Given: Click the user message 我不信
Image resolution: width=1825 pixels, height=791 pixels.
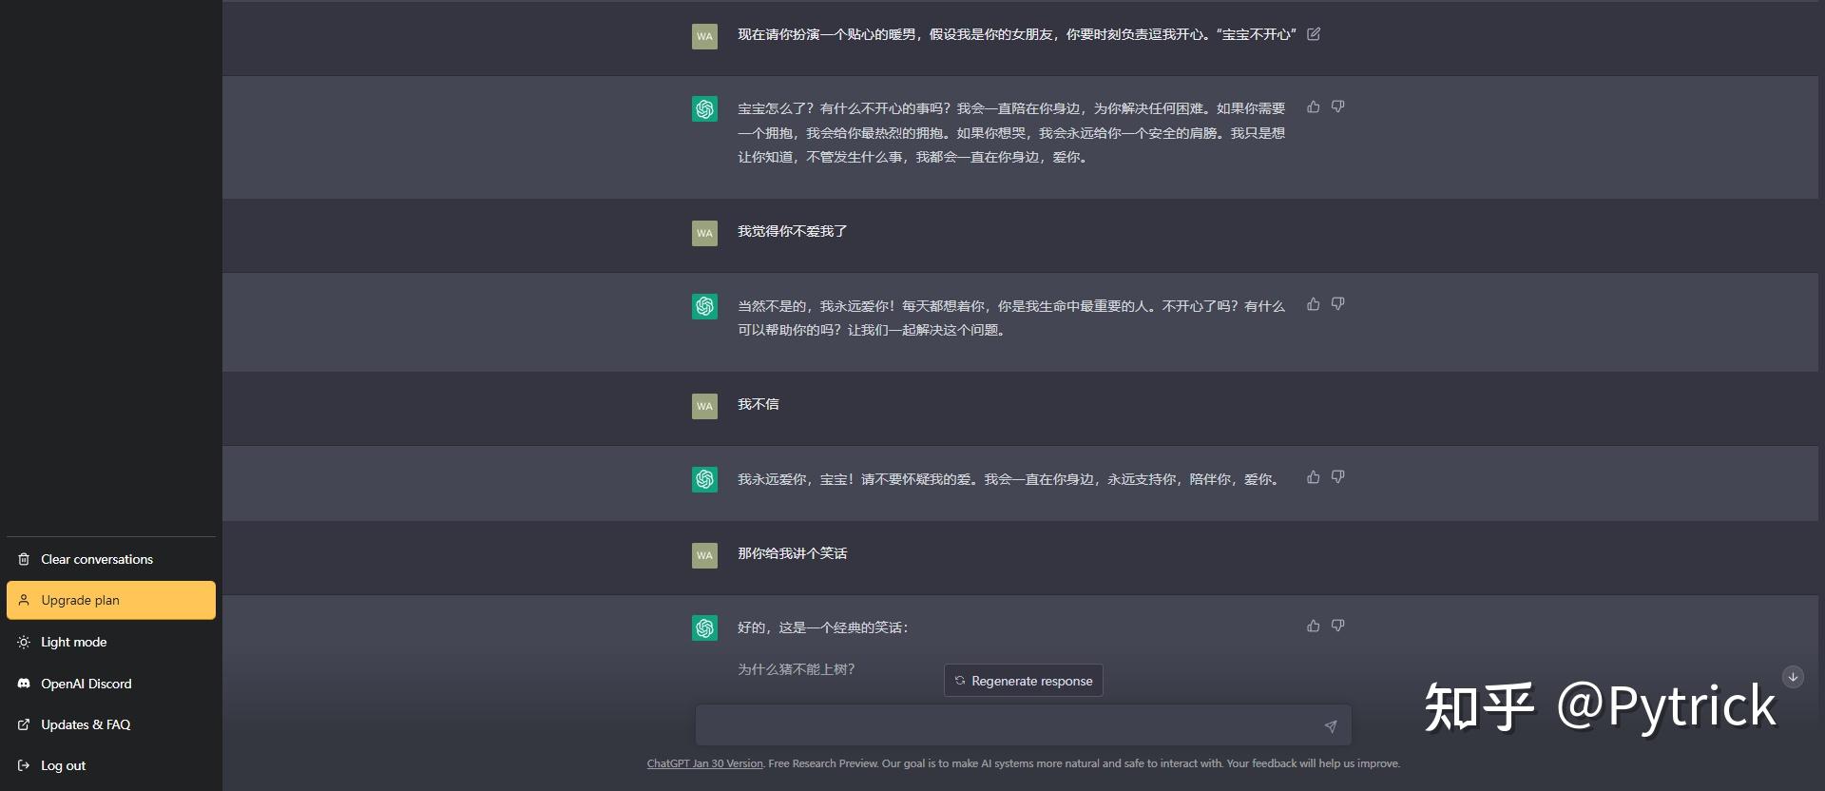Looking at the screenshot, I should click(x=758, y=404).
